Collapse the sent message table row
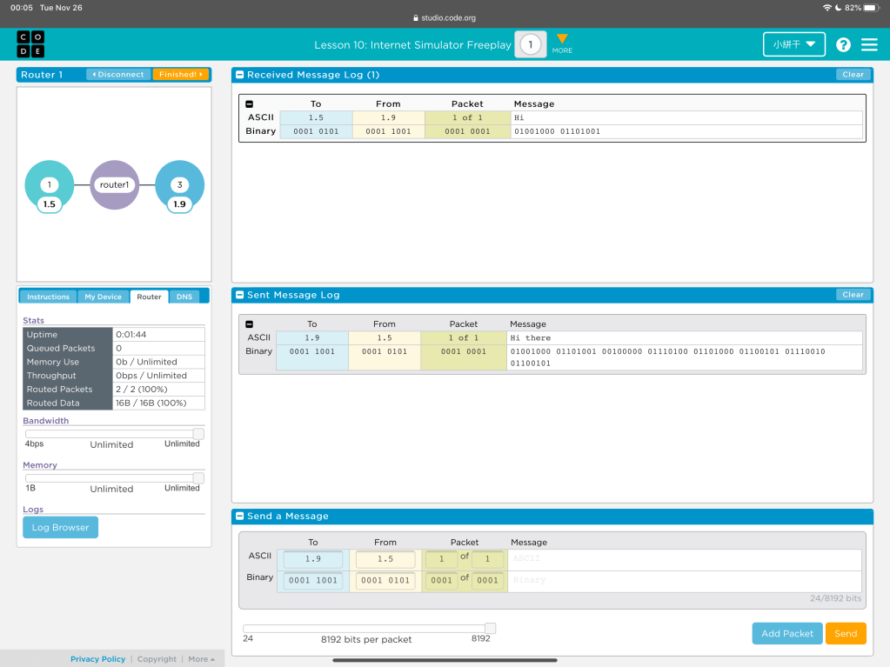The width and height of the screenshot is (890, 667). (250, 324)
